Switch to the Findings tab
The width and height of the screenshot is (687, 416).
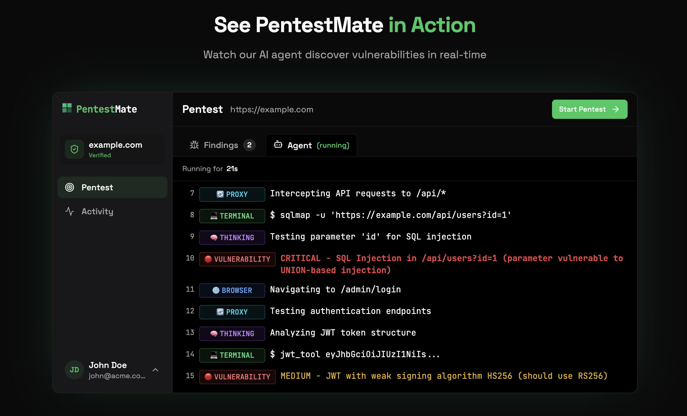coord(221,145)
